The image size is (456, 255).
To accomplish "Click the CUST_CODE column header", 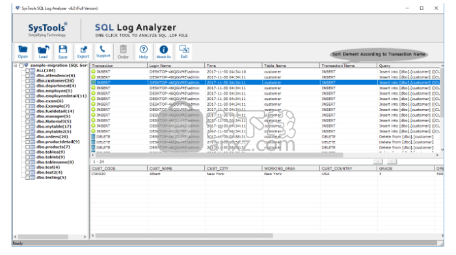I will (x=118, y=168).
